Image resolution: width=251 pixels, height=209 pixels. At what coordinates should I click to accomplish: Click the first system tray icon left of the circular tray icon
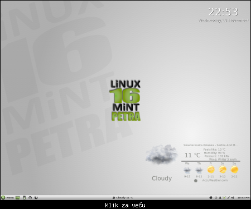211,198
